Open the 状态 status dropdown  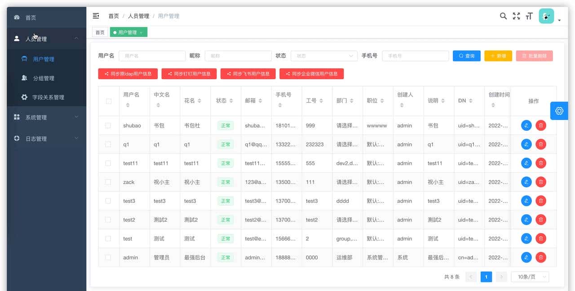click(x=323, y=56)
